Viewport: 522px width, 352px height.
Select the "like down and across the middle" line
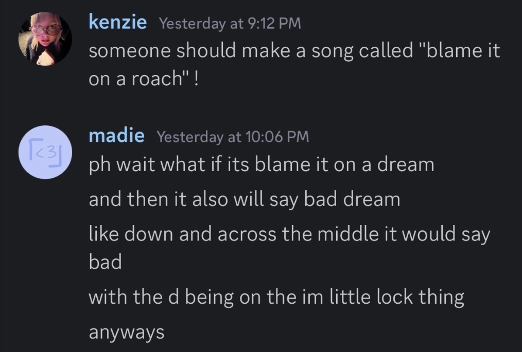point(289,234)
